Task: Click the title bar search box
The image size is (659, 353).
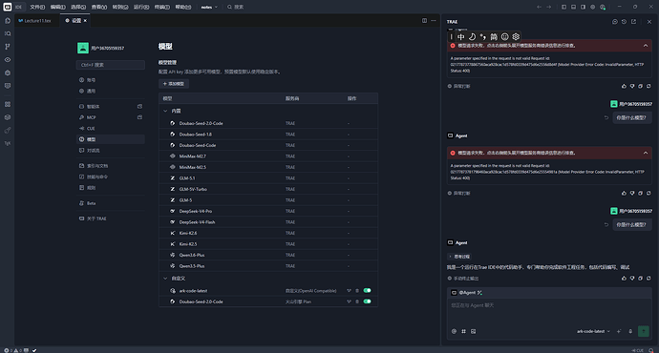Action: point(235,7)
